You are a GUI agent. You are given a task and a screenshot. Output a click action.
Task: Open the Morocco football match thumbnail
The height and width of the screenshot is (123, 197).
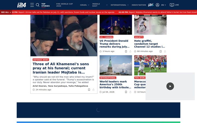pyautogui.click(x=150, y=64)
